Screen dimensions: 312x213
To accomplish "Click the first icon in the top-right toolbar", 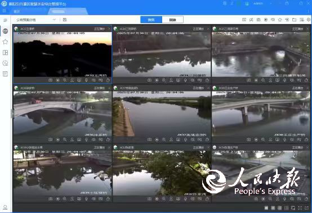I will 244,20.
